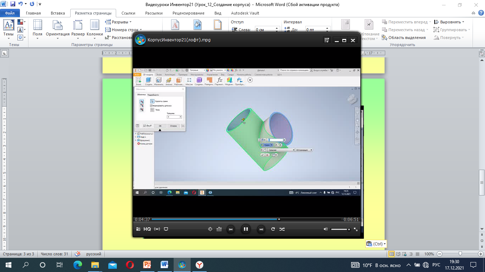Click Число слов: 31 word count
Image resolution: width=485 pixels, height=272 pixels.
click(54, 254)
